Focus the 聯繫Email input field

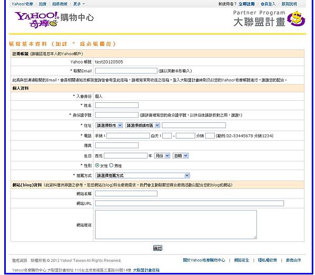(126, 71)
